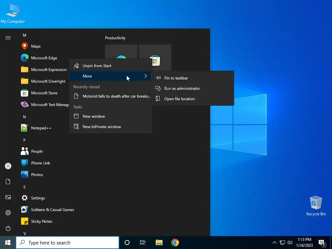The width and height of the screenshot is (332, 249).
Task: Choose Pin to taskbar
Action: click(192, 78)
